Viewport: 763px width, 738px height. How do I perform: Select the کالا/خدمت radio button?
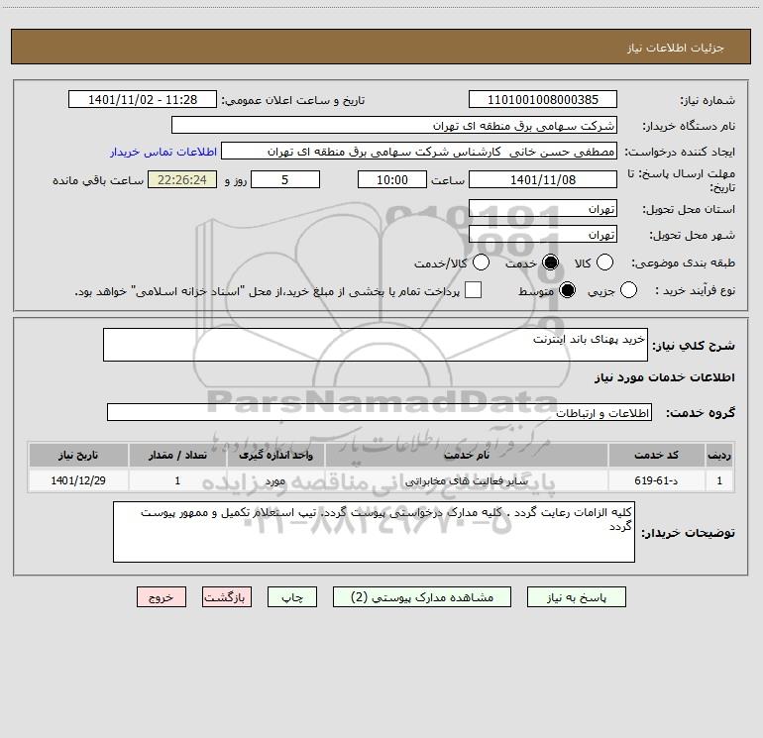point(482,263)
